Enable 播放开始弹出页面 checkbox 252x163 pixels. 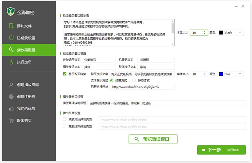(x=65, y=119)
